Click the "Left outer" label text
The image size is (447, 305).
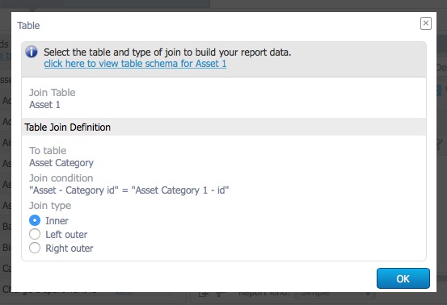(66, 235)
